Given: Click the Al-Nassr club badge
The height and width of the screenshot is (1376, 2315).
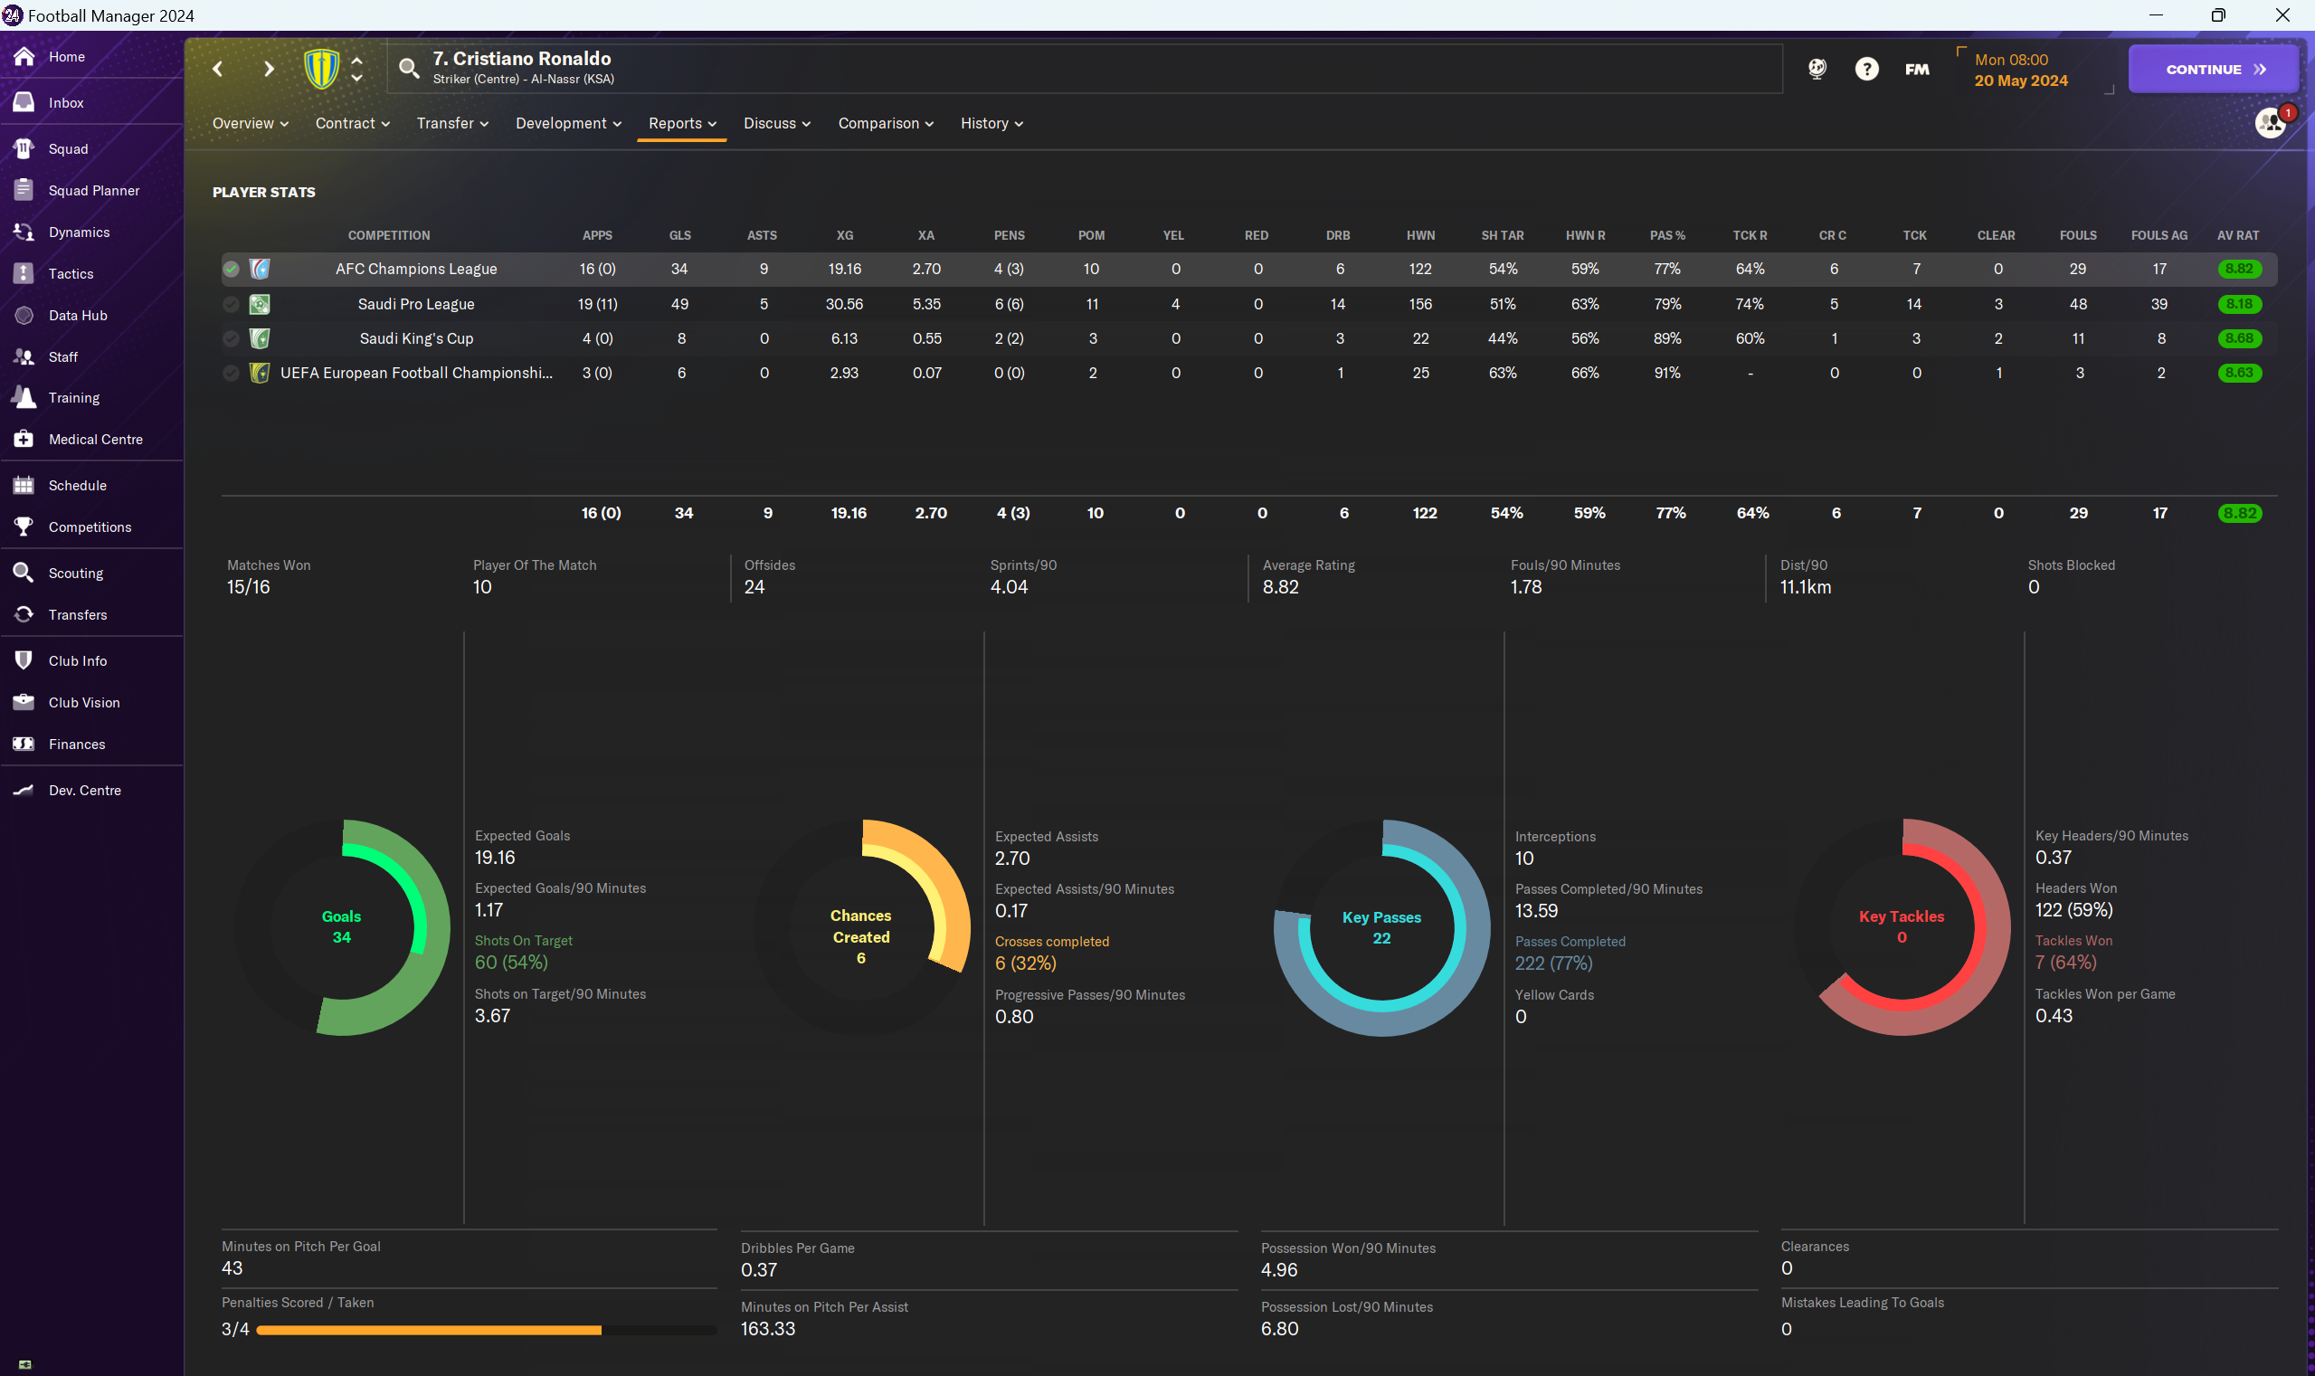Looking at the screenshot, I should click(322, 69).
